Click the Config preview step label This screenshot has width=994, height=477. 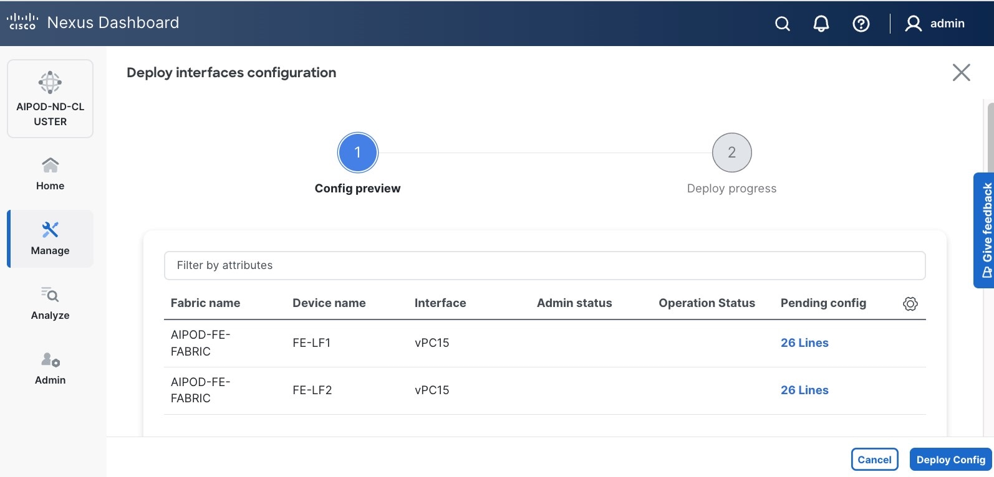tap(357, 189)
